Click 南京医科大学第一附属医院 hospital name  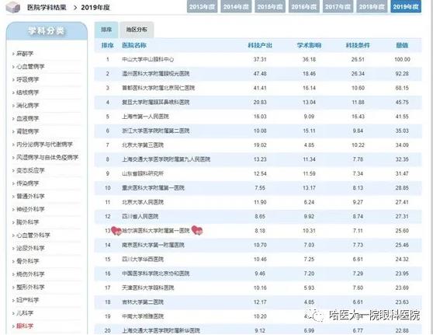[x=153, y=245]
